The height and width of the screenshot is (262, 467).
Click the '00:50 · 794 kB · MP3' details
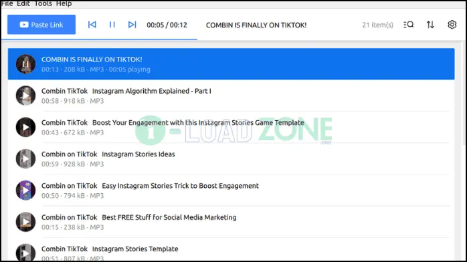point(73,196)
